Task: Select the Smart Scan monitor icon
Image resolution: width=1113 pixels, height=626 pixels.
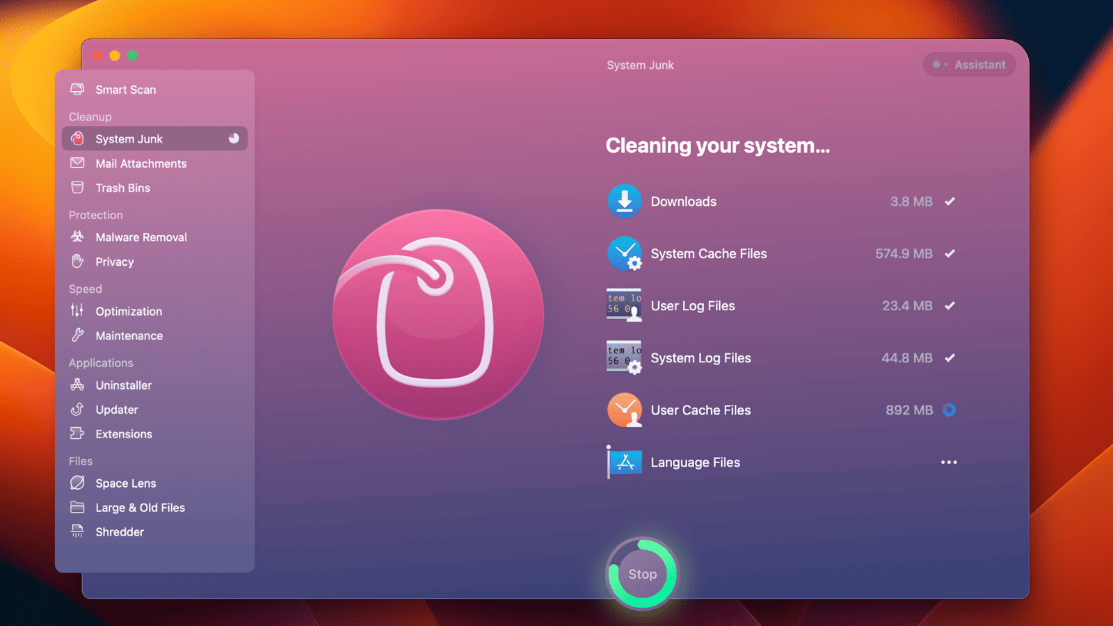Action: [77, 89]
